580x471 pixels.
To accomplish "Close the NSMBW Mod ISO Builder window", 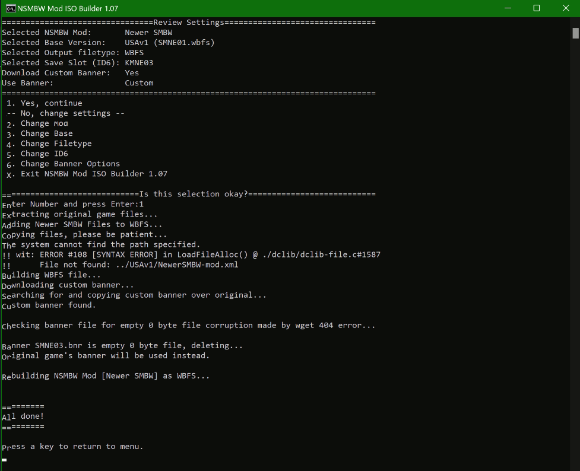I will (566, 8).
